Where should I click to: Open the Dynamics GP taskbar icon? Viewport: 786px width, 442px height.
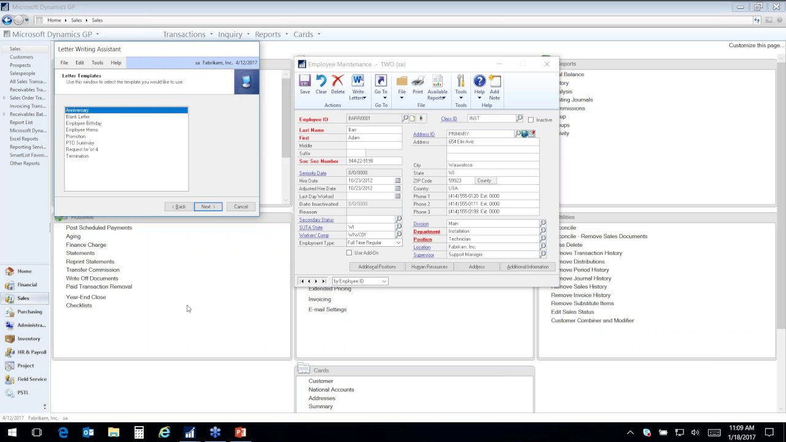190,433
